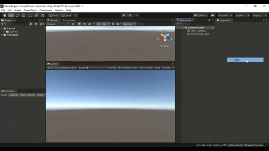Select the Hierarchy tab
Viewport: 269px width, 151px height.
tap(184, 20)
